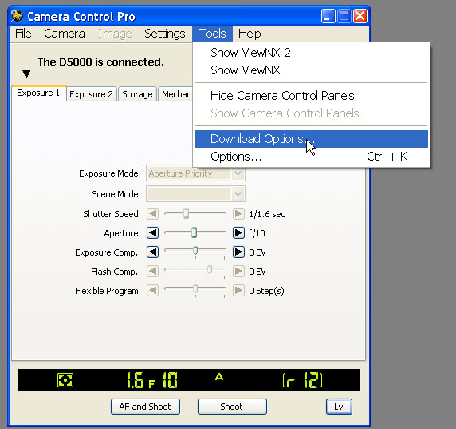Click the f/10 aperture value
Viewport: 456px width, 429px height.
click(x=257, y=233)
